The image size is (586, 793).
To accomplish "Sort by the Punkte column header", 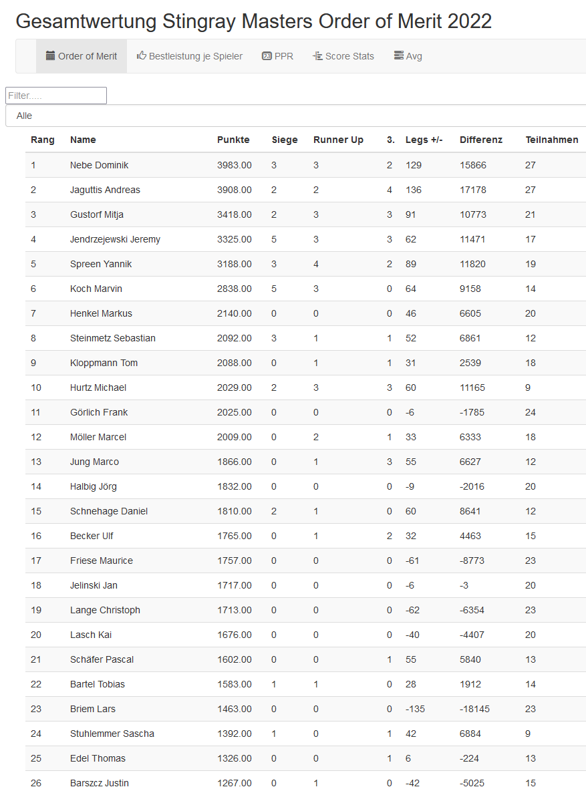I will [233, 140].
